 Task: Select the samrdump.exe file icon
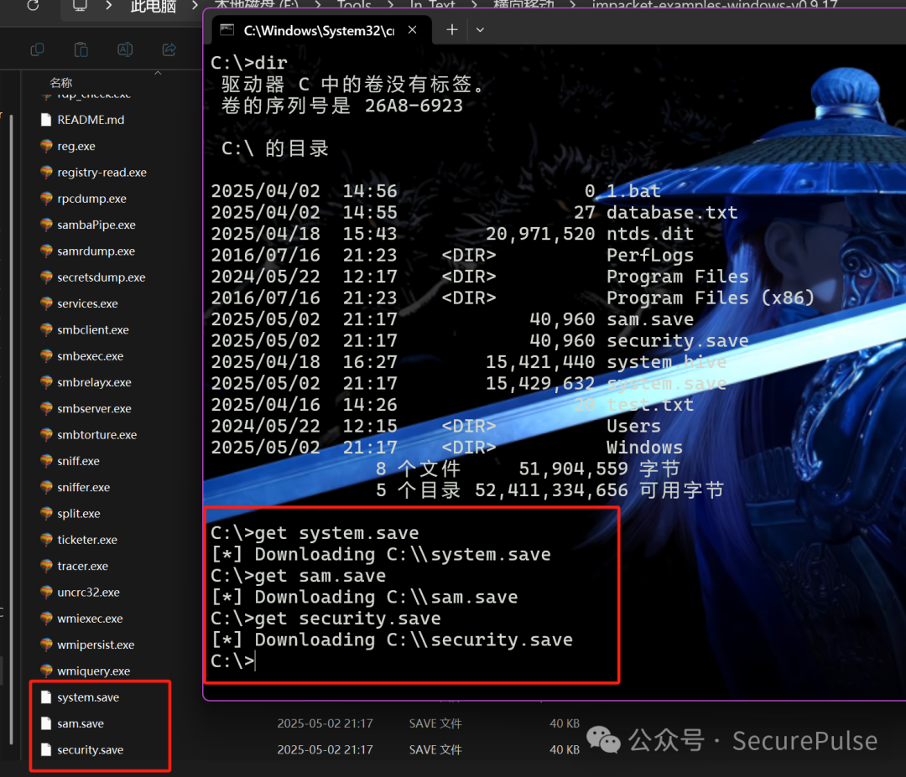tap(46, 251)
